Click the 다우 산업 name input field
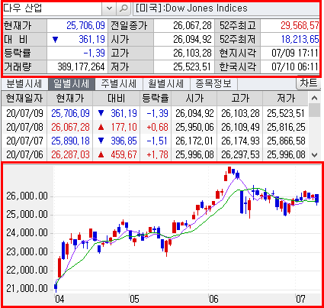Viewport: 324px width, 308px height. tap(53, 8)
